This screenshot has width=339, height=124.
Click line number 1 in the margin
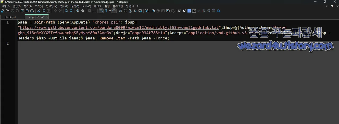click(7, 22)
